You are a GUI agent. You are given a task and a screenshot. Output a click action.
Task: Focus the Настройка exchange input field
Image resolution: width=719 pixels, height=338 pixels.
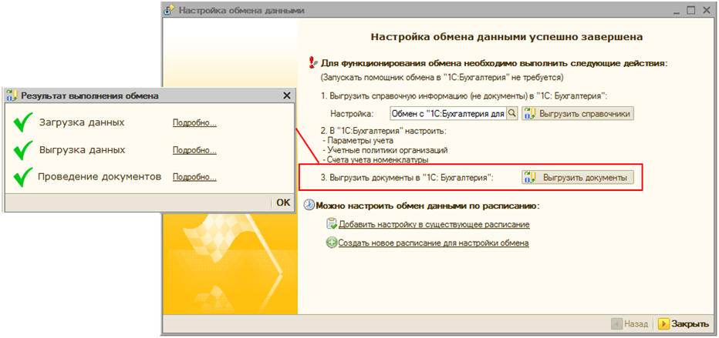click(x=447, y=114)
